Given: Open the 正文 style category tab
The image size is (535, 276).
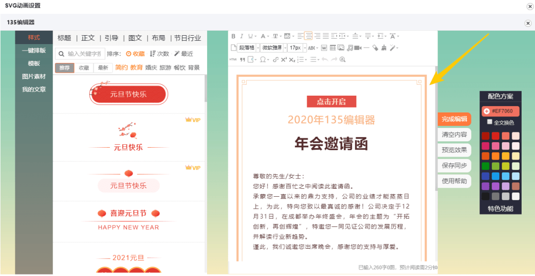Looking at the screenshot, I should (x=88, y=38).
